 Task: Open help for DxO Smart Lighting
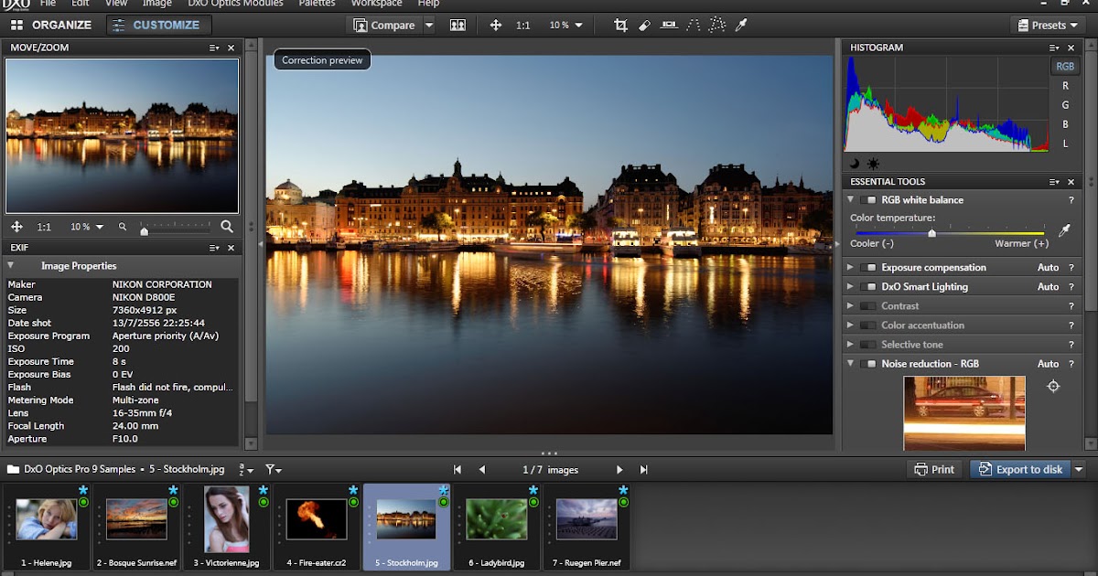tap(1071, 287)
